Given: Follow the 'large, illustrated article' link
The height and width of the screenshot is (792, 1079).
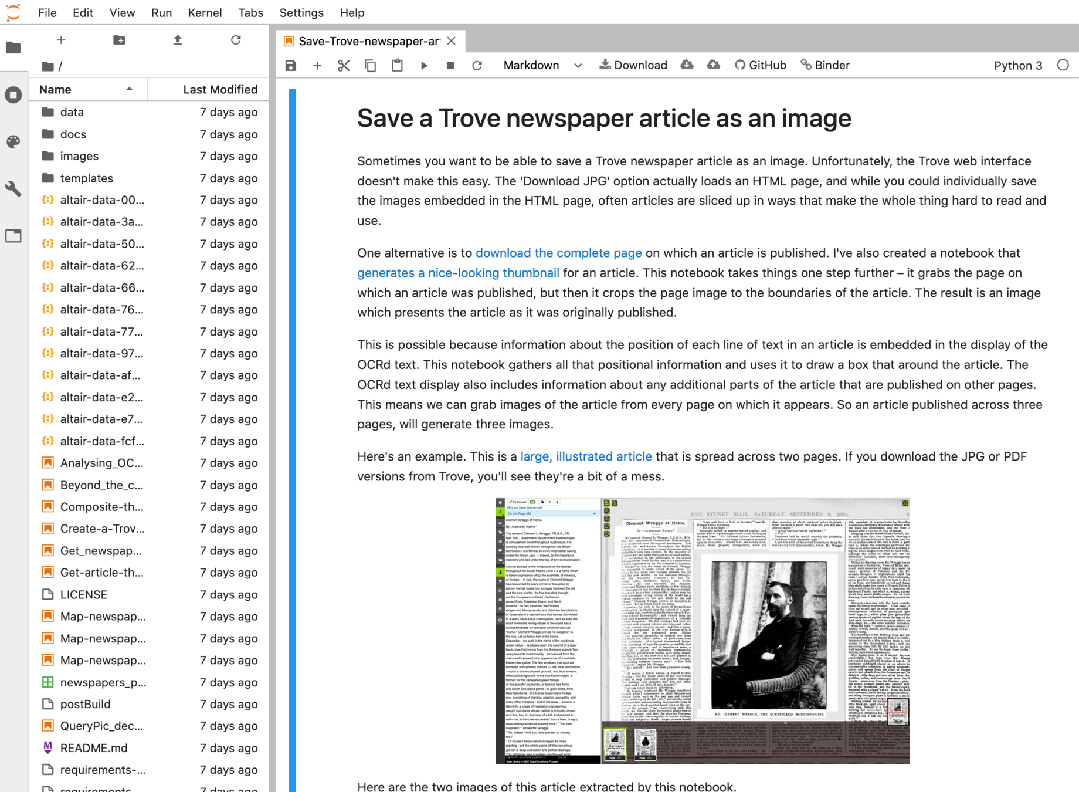Looking at the screenshot, I should (586, 456).
